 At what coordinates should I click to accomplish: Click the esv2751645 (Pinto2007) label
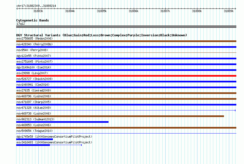tap(35, 62)
